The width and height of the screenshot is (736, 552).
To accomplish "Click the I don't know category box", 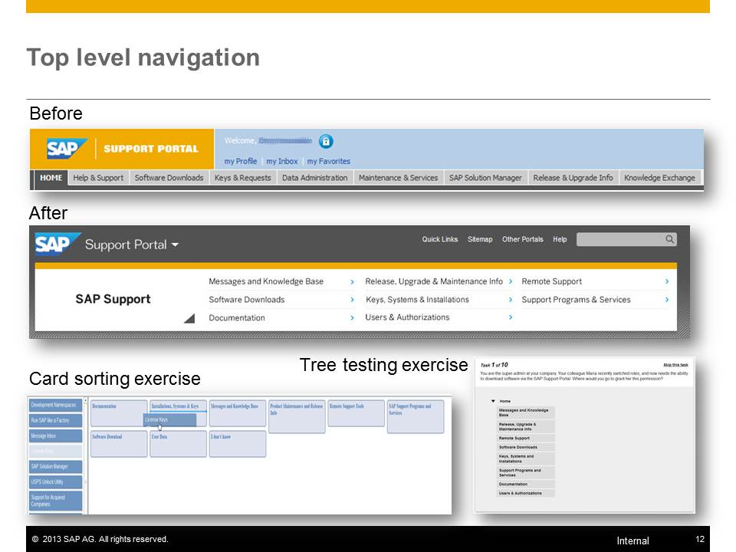I will point(238,444).
